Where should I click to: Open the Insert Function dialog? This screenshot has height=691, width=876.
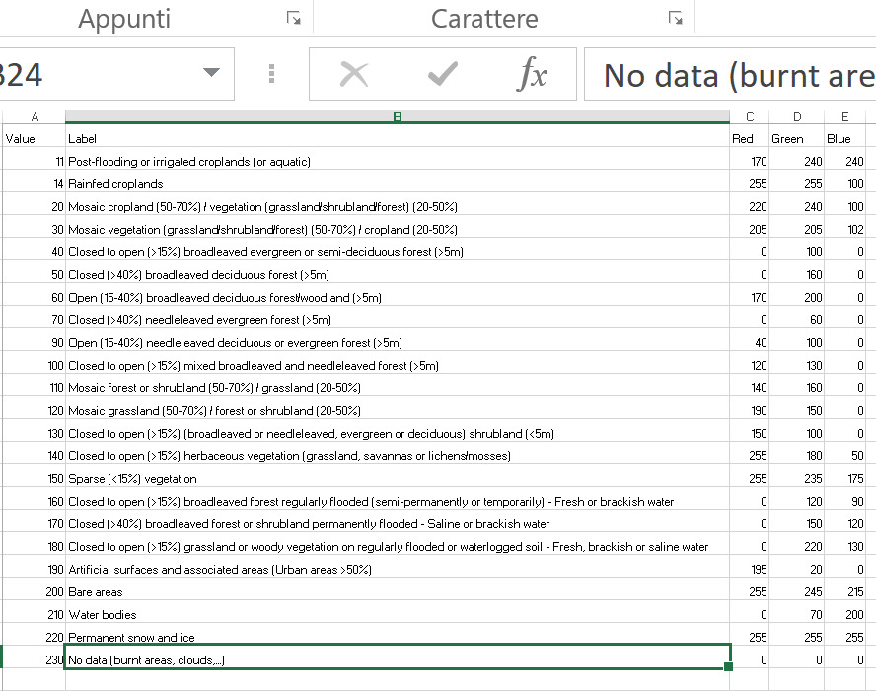pos(533,74)
